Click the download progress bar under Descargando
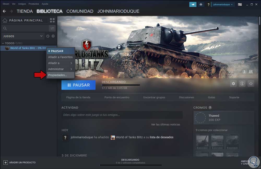This screenshot has height=169, width=261. coord(121,85)
